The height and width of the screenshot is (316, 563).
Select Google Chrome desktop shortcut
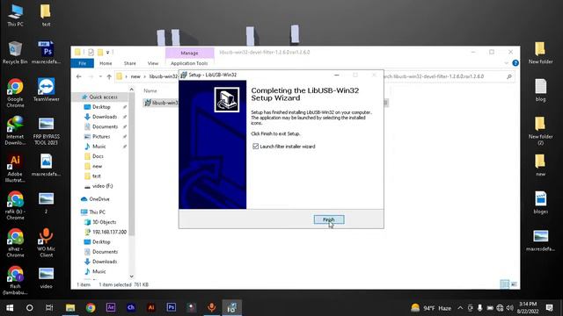(15, 93)
